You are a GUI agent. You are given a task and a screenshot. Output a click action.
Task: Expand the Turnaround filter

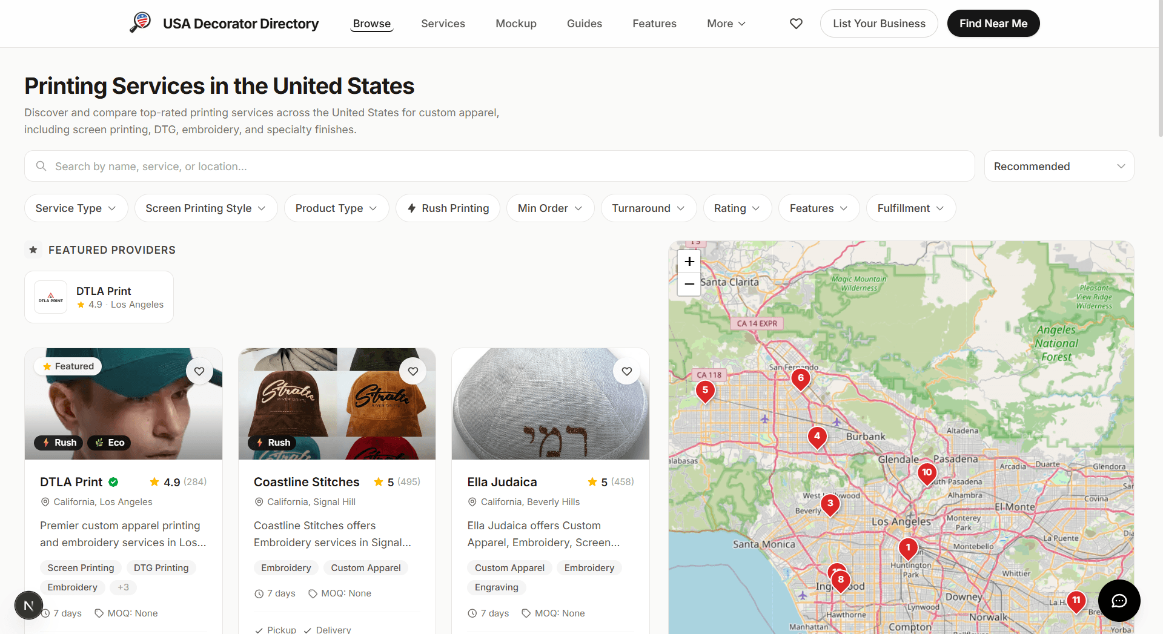click(649, 208)
